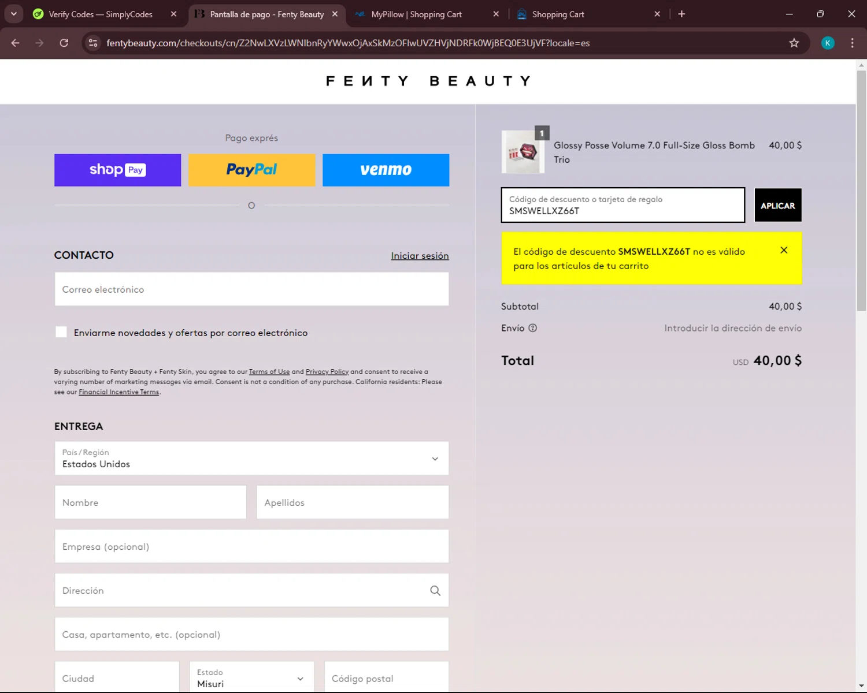Click the Fenty Beauty logo

(428, 81)
